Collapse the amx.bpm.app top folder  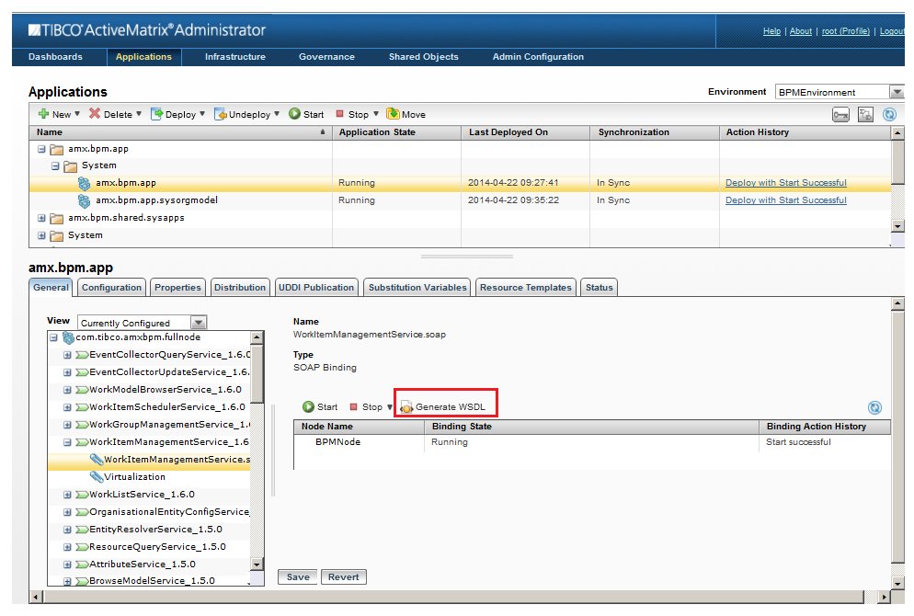(x=41, y=149)
